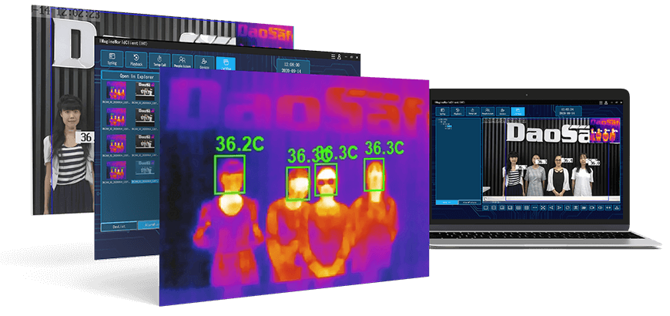
Task: Select highlighted camera node in laptop device tree
Action: (450, 126)
